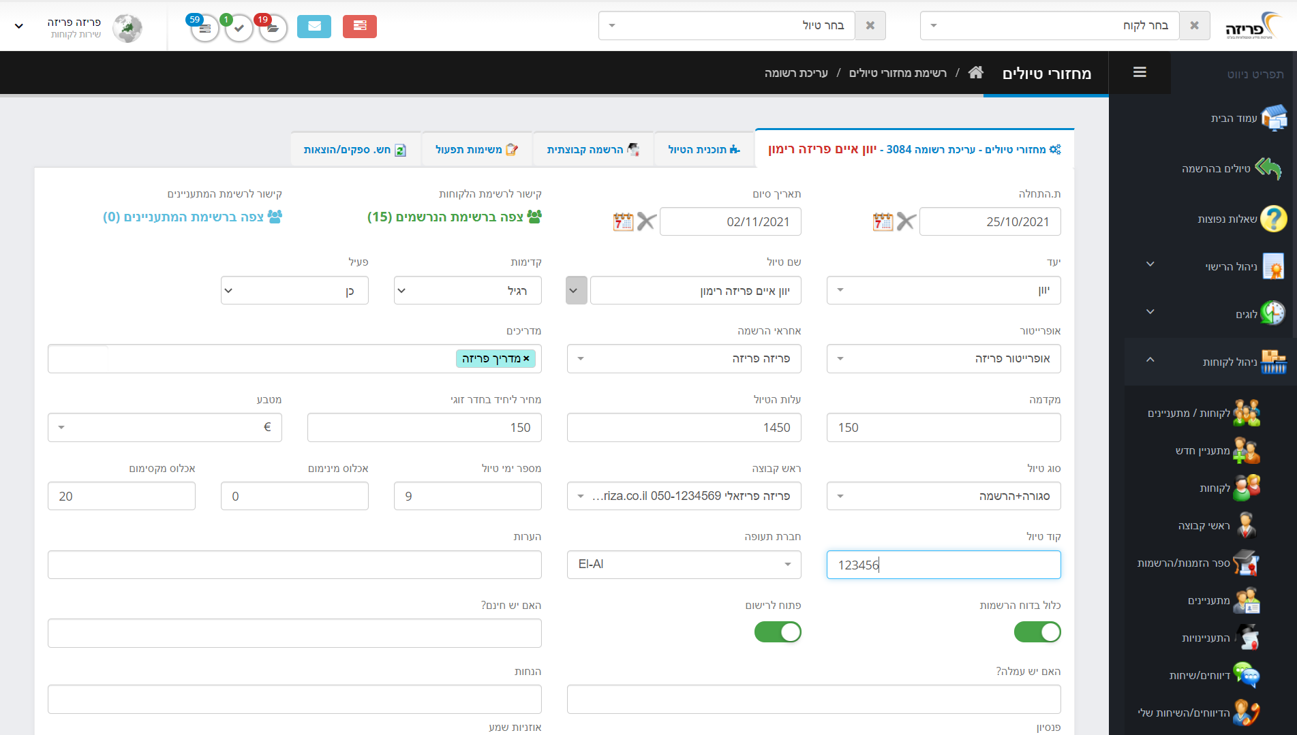The height and width of the screenshot is (735, 1297).
Task: Open the סוג טיול dropdown
Action: point(943,496)
